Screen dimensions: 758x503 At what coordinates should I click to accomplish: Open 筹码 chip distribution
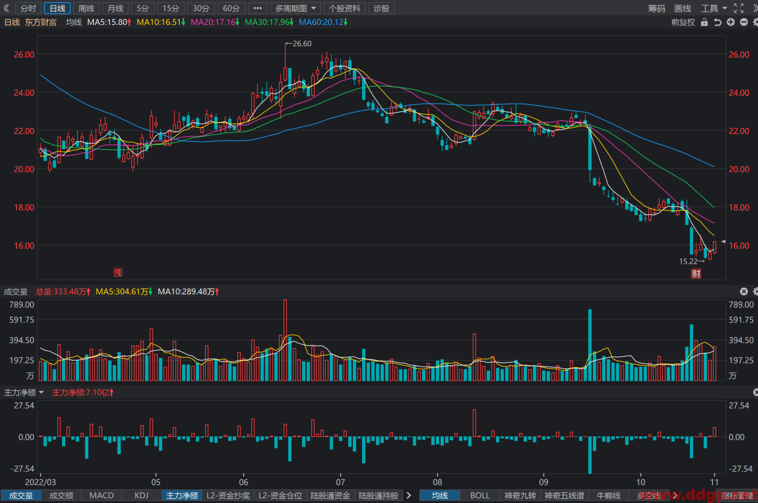click(x=656, y=8)
